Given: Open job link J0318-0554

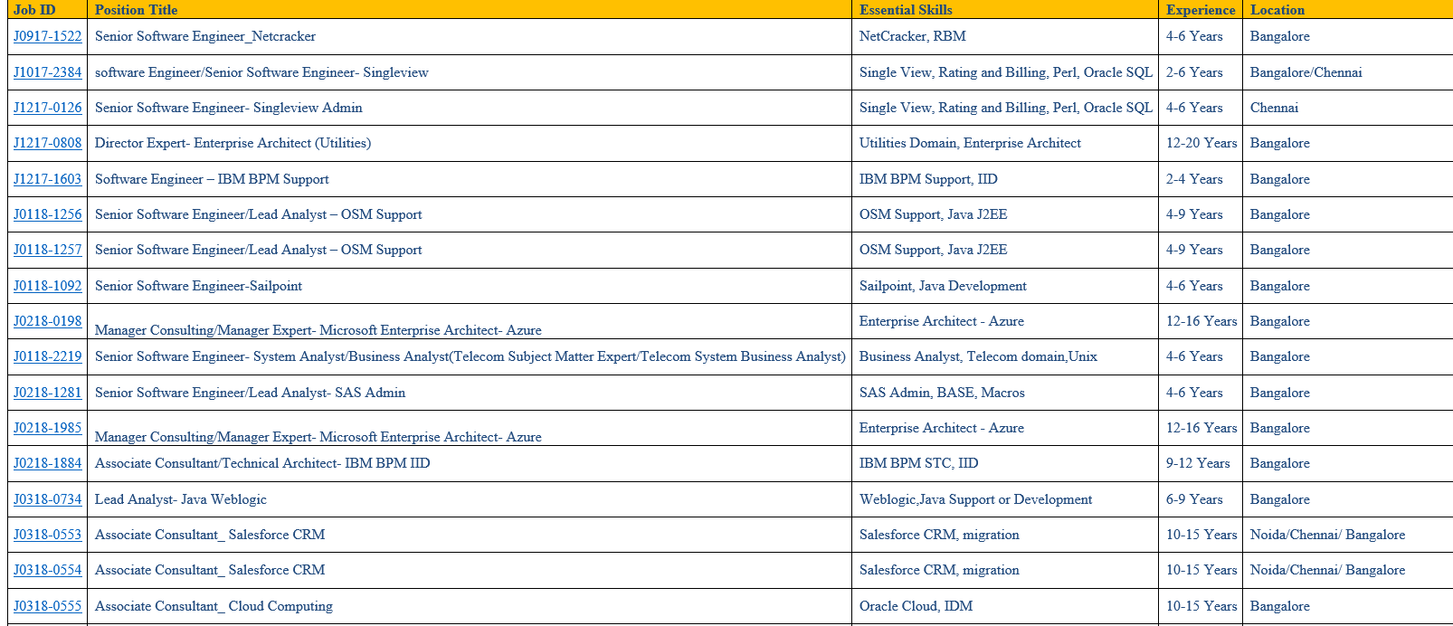Looking at the screenshot, I should pyautogui.click(x=47, y=570).
